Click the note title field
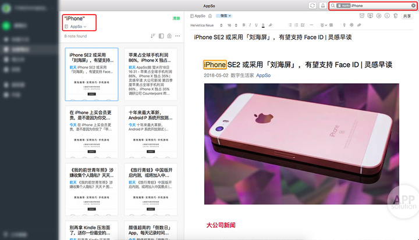The width and height of the screenshot is (419, 240). click(x=273, y=37)
